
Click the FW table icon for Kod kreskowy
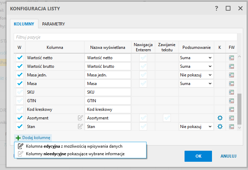(x=232, y=109)
